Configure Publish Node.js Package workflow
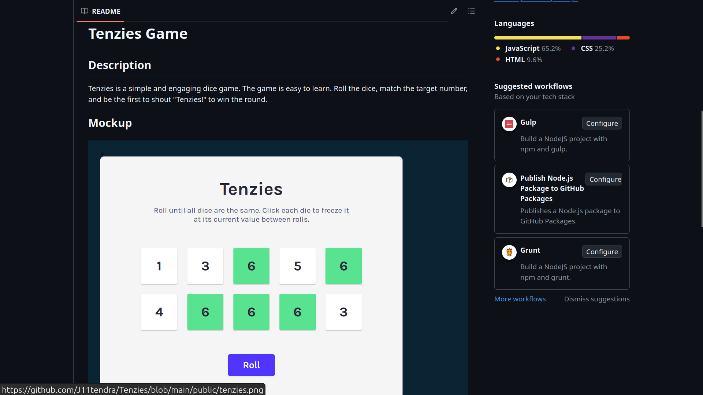The height and width of the screenshot is (395, 703). click(x=604, y=179)
